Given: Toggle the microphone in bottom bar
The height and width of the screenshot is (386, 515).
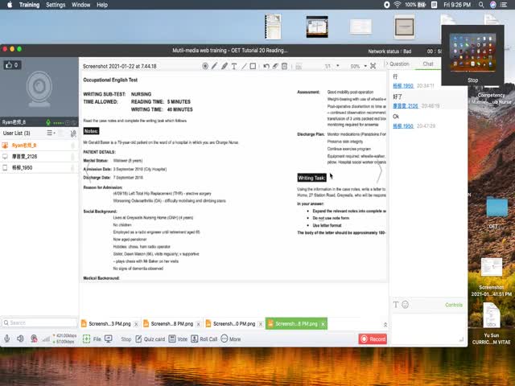Looking at the screenshot, I should coord(8,339).
